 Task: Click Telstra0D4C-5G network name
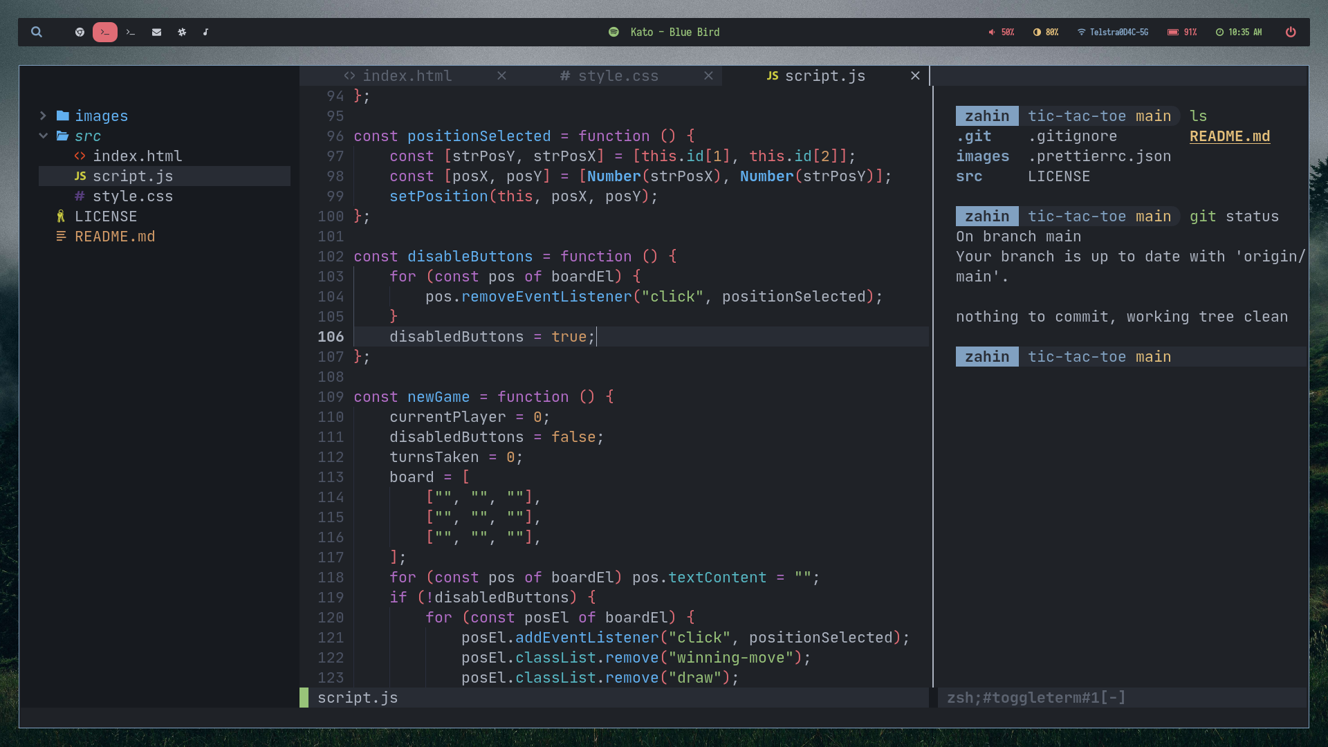pos(1119,32)
